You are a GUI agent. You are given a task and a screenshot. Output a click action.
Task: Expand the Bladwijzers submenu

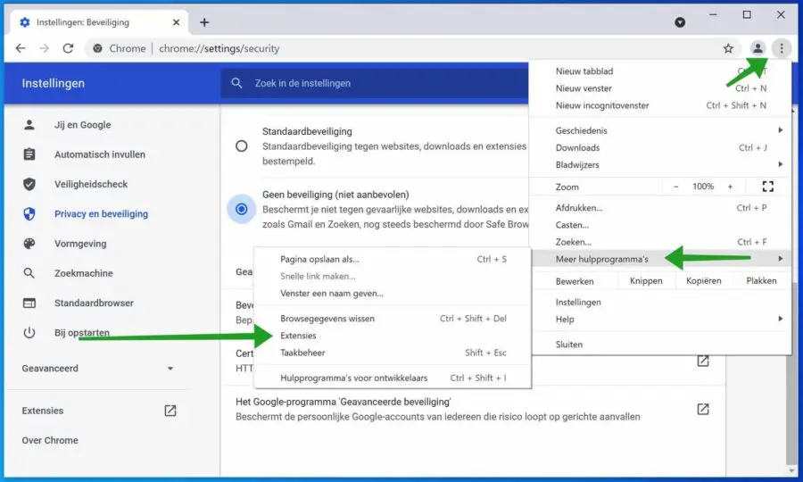[661, 164]
